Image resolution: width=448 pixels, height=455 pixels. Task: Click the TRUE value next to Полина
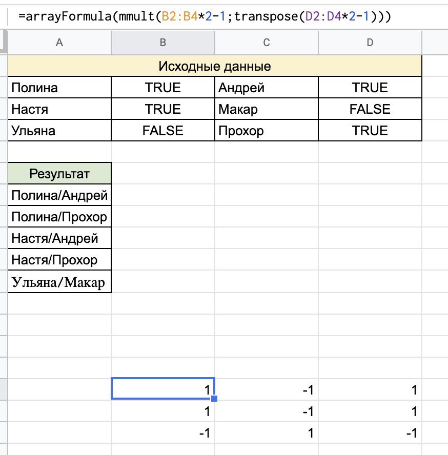click(163, 87)
